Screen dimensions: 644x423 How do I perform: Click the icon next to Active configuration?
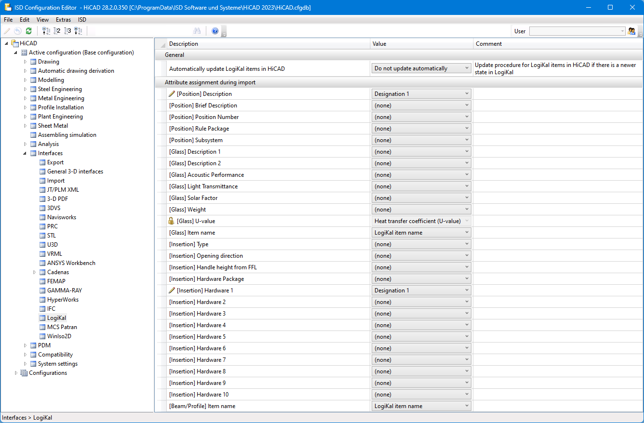pos(24,53)
